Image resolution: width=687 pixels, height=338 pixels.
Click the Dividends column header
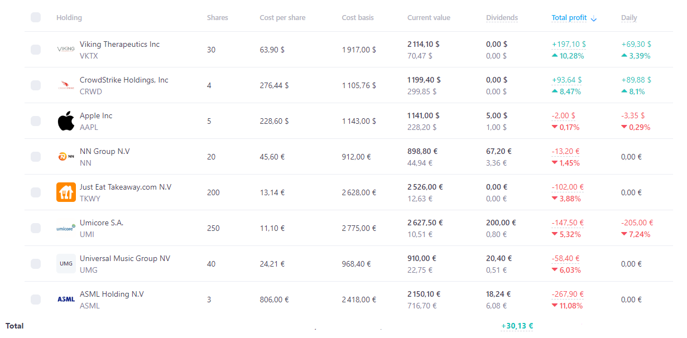(502, 18)
